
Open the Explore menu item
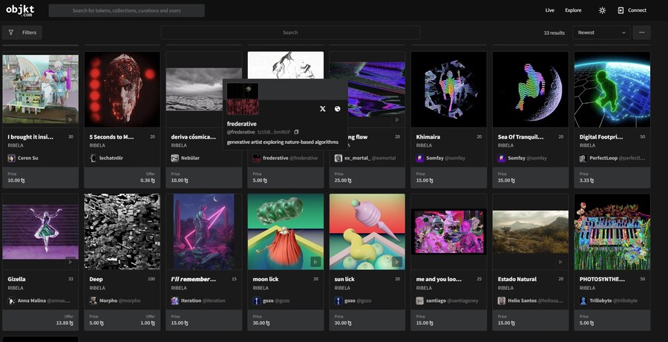pyautogui.click(x=573, y=10)
